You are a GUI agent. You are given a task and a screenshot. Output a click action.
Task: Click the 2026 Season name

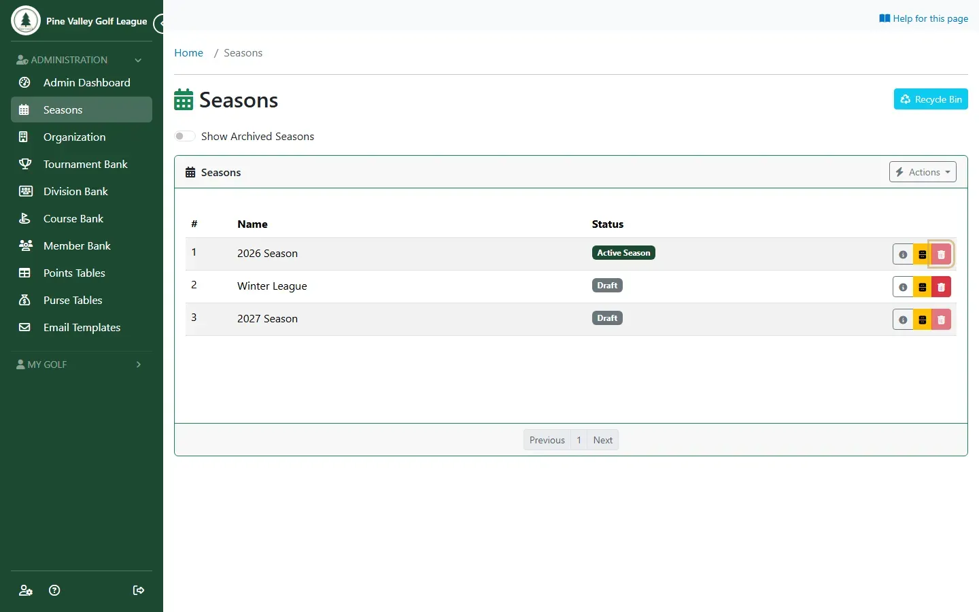pyautogui.click(x=267, y=254)
